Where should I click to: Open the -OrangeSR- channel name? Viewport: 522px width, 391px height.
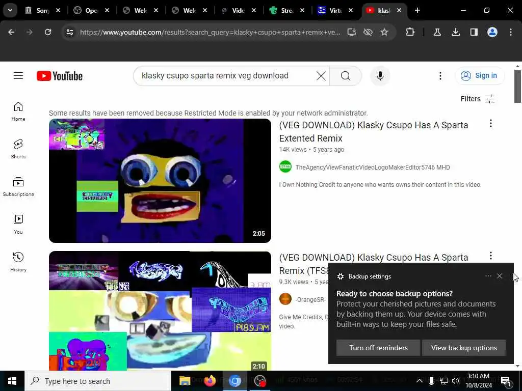point(310,299)
